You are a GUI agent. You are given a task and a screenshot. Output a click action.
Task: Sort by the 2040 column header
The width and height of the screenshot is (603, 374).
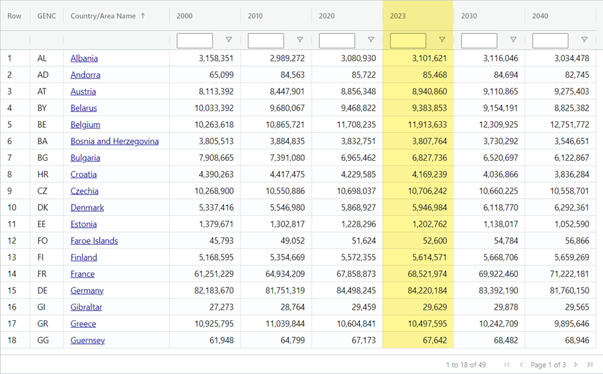tap(540, 16)
